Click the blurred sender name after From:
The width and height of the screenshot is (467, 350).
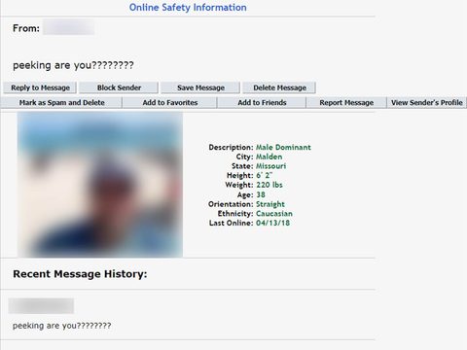pyautogui.click(x=69, y=27)
